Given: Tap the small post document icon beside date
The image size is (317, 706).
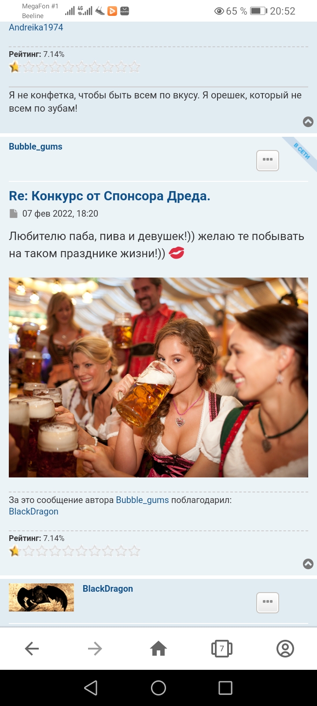Looking at the screenshot, I should coord(13,214).
